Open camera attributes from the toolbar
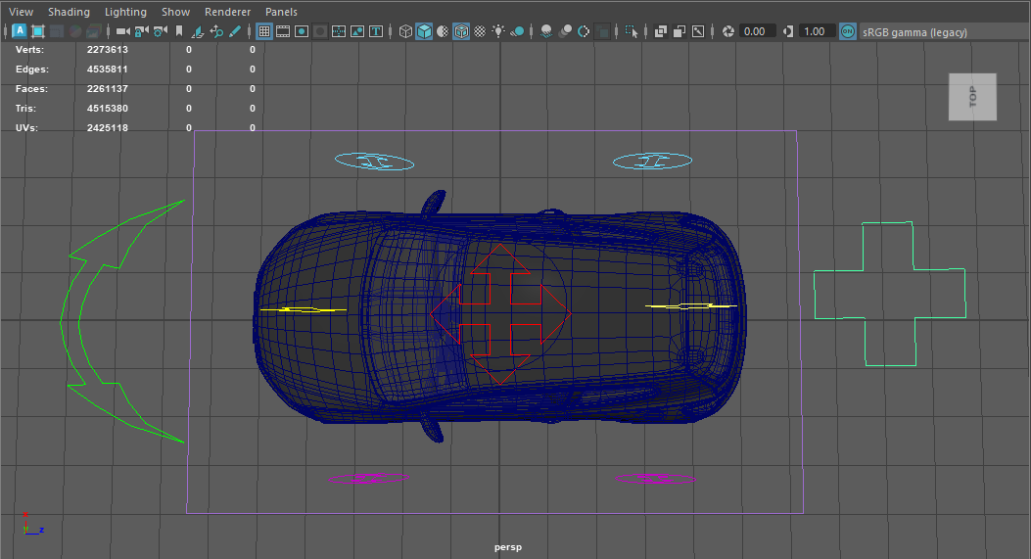This screenshot has height=559, width=1031. [x=161, y=31]
